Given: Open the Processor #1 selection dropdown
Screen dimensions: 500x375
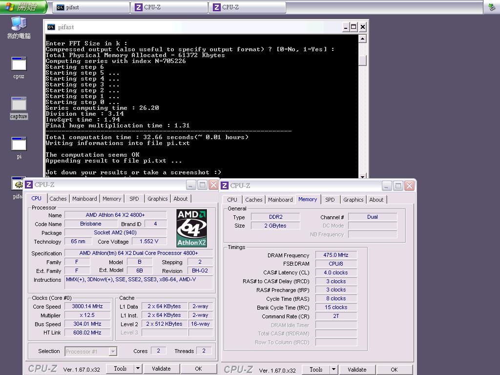Looking at the screenshot, I should (x=90, y=352).
